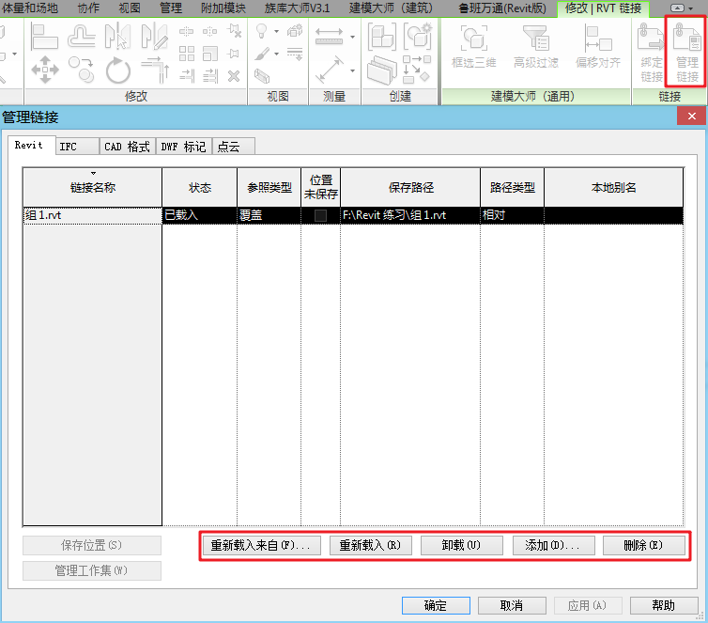Select the 组1.rvt link name cell
Viewport: 708px width, 623px height.
[x=93, y=215]
